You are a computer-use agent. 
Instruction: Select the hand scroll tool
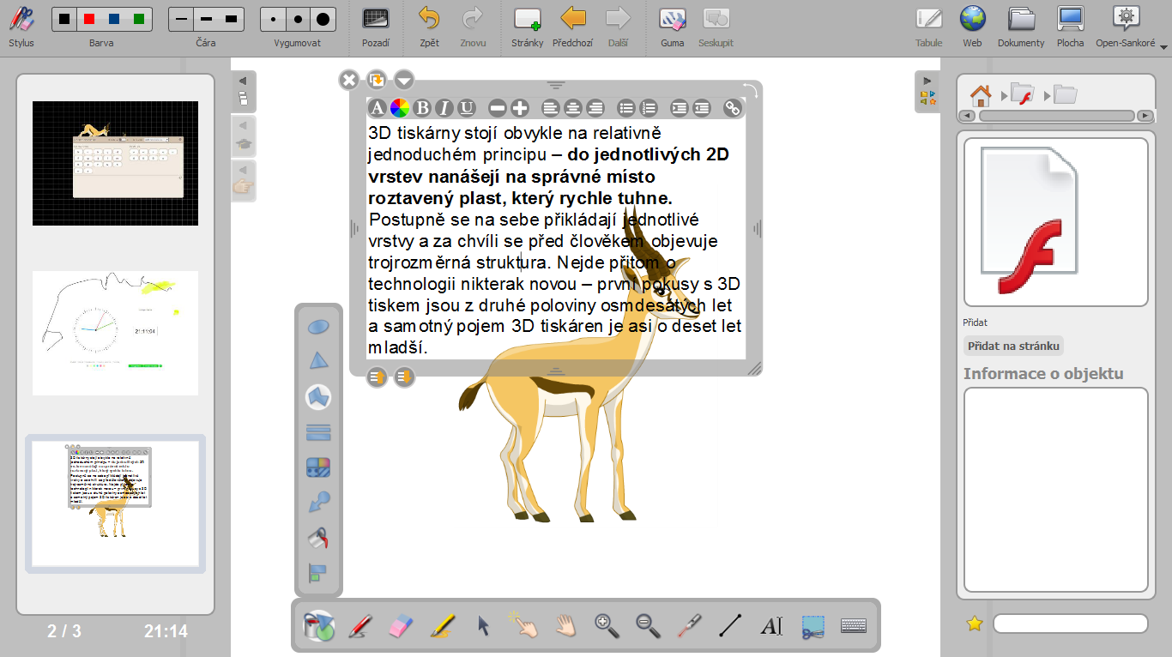[565, 626]
